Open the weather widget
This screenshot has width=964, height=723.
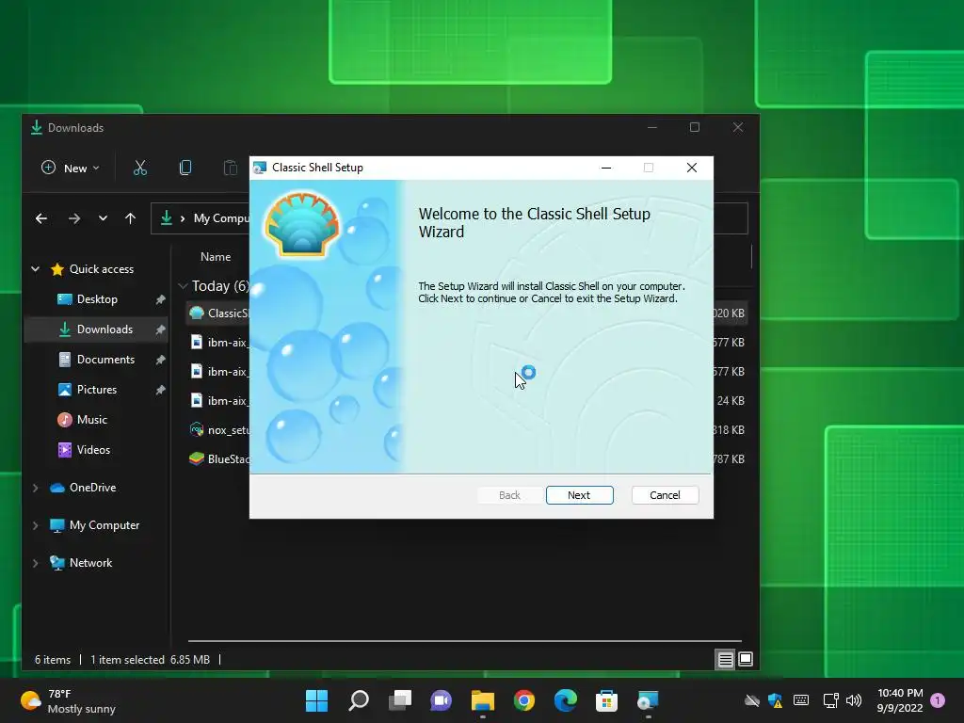pos(68,700)
